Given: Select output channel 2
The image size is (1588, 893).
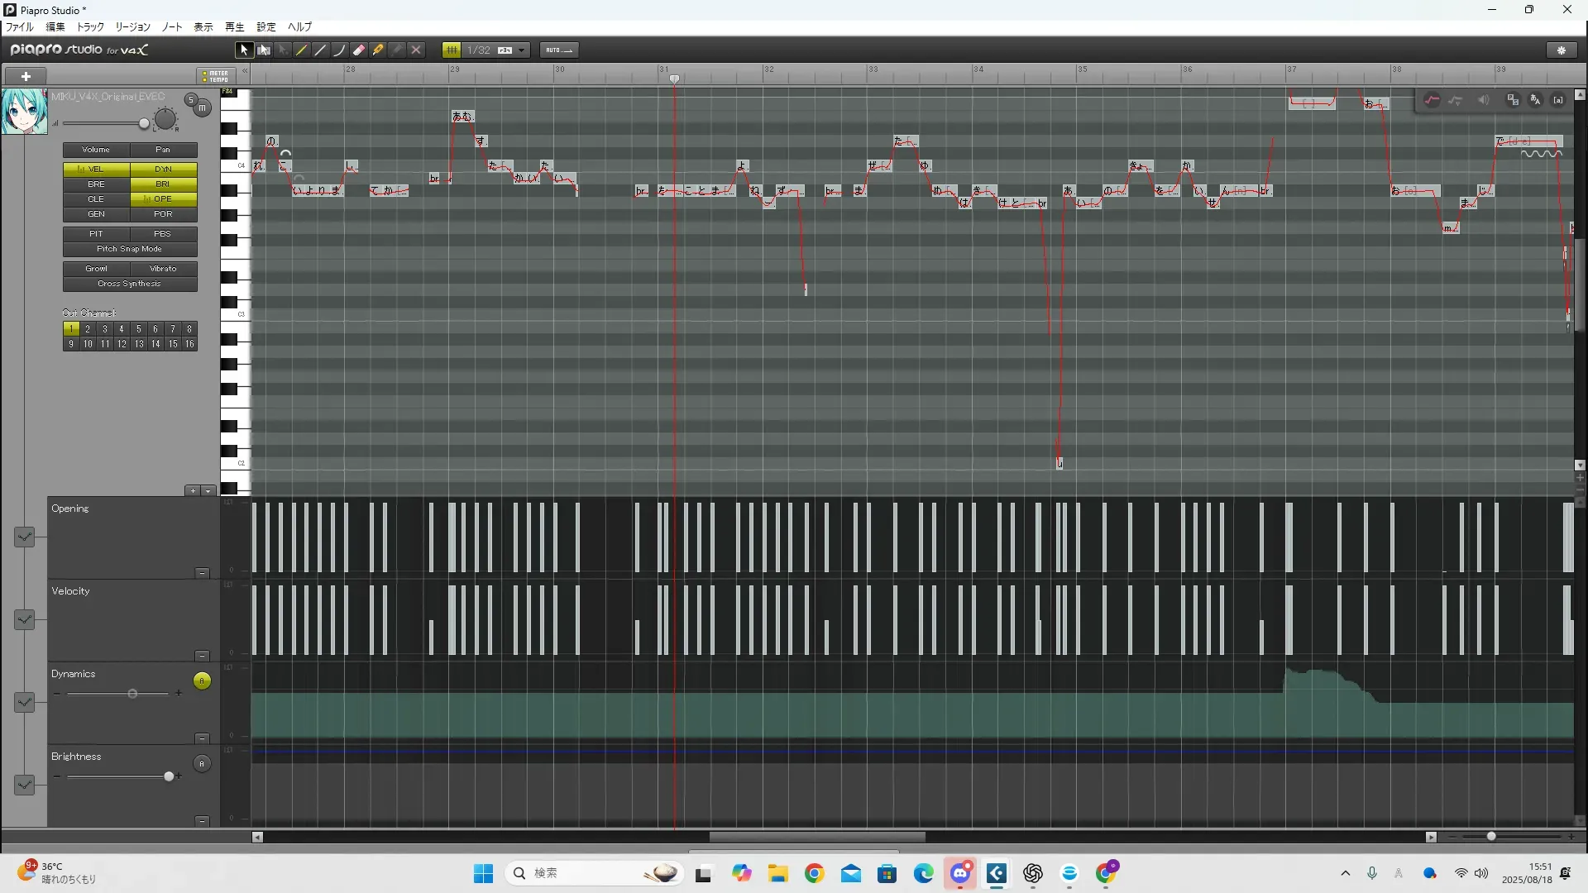Looking at the screenshot, I should click(x=88, y=329).
